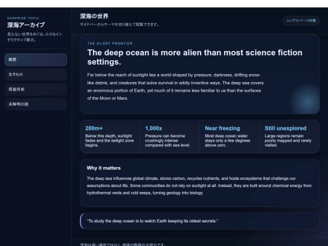Click the paragraph starting with Far below the reach
The image size is (328, 246).
click(x=176, y=87)
